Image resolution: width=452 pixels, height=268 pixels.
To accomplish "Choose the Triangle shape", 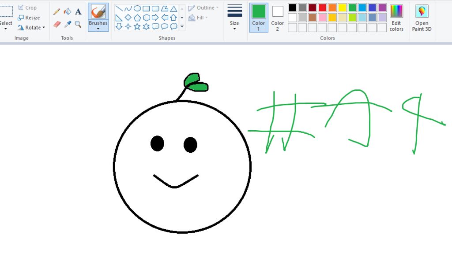I will coord(173,8).
